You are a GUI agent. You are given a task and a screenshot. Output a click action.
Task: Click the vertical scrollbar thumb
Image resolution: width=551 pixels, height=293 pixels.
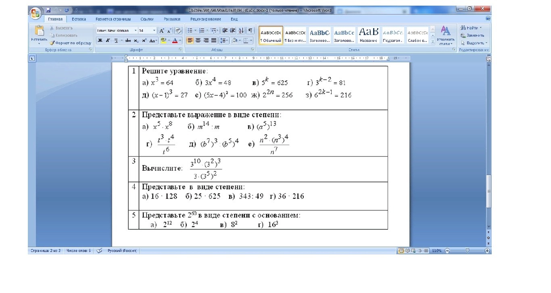[488, 191]
